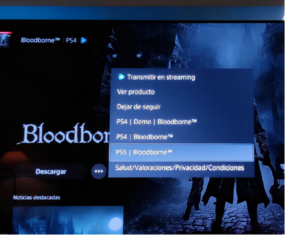Click the Bloodborne game thumbnail in the header
Image resolution: width=285 pixels, height=235 pixels.
5,40
